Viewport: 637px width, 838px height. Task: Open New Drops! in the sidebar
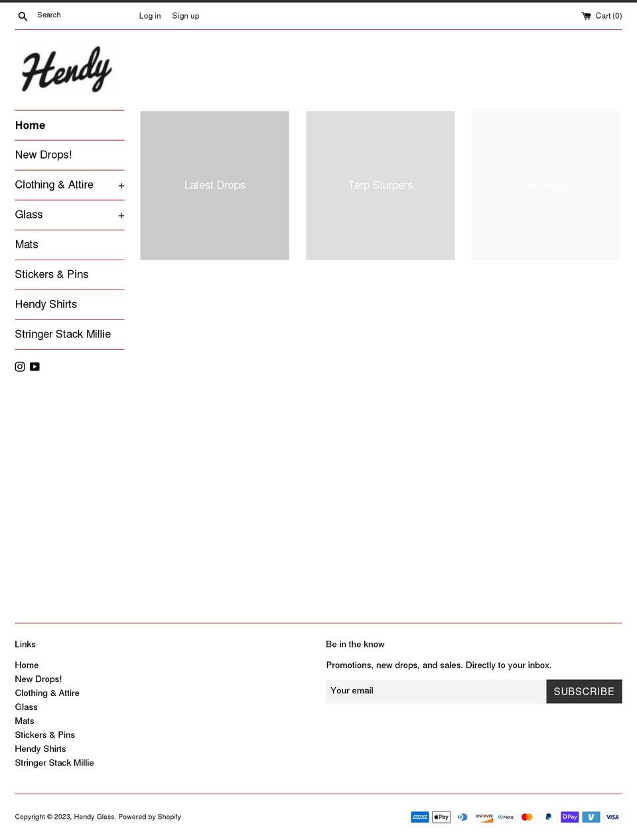point(43,155)
